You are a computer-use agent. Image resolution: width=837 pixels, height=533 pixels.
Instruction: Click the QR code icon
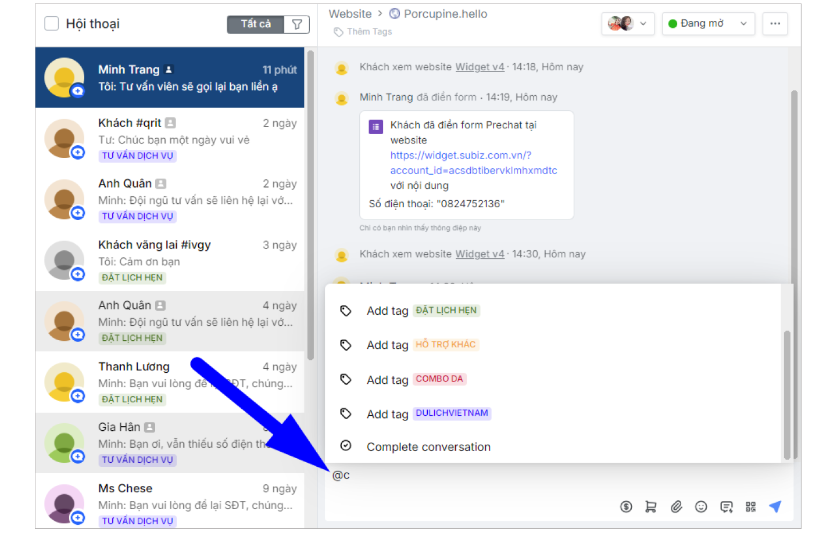click(750, 507)
